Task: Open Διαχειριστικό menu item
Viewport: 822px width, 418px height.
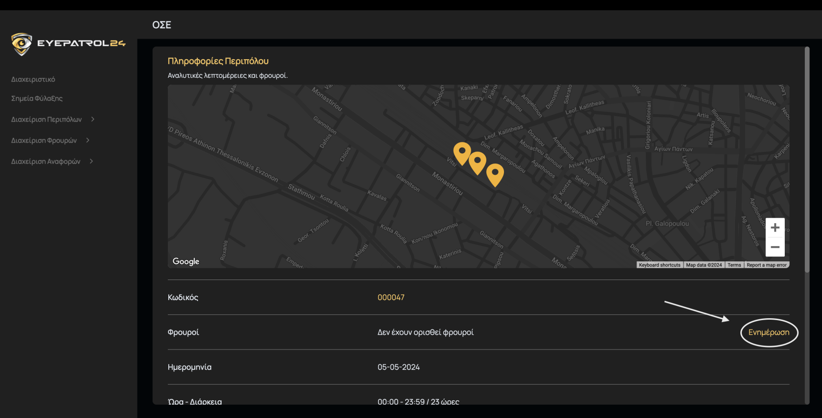Action: coord(33,79)
